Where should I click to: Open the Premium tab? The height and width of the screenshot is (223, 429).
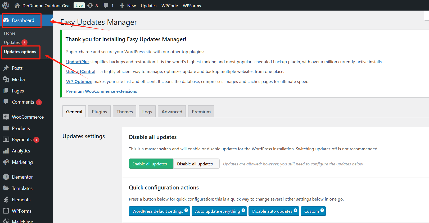(x=201, y=111)
